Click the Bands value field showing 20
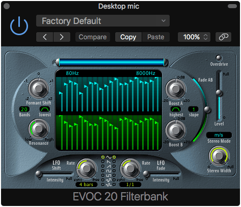The height and width of the screenshot is (207, 241). (x=24, y=109)
